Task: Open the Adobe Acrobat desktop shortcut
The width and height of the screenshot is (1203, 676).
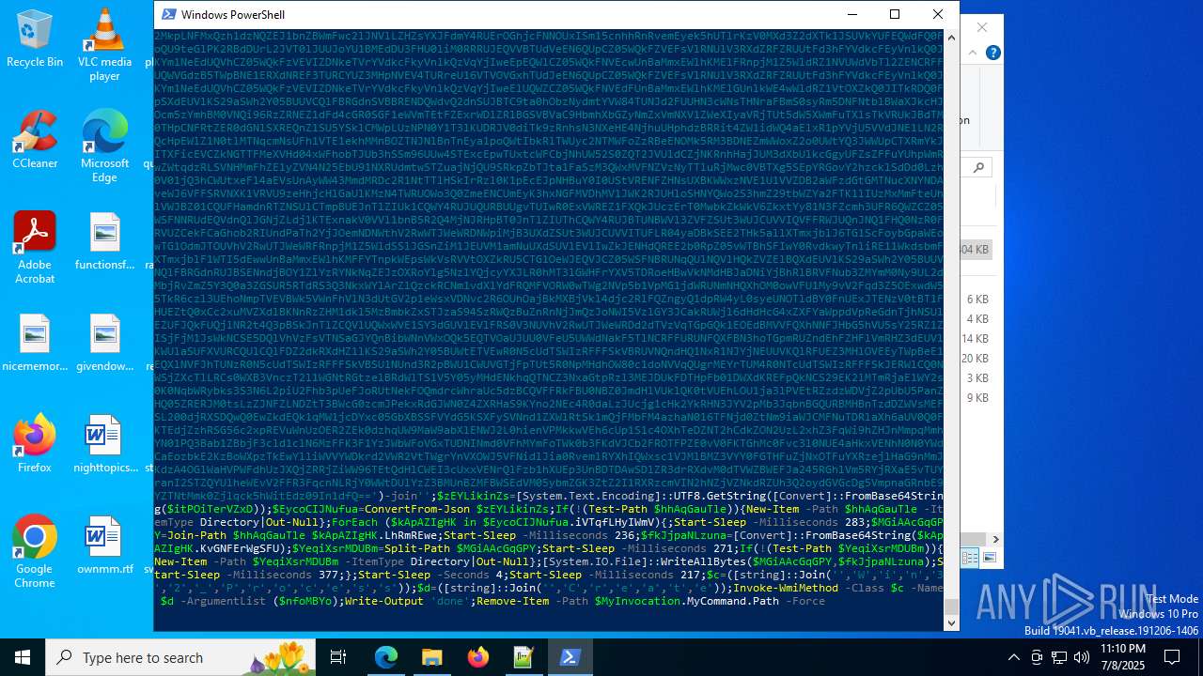Action: click(35, 247)
